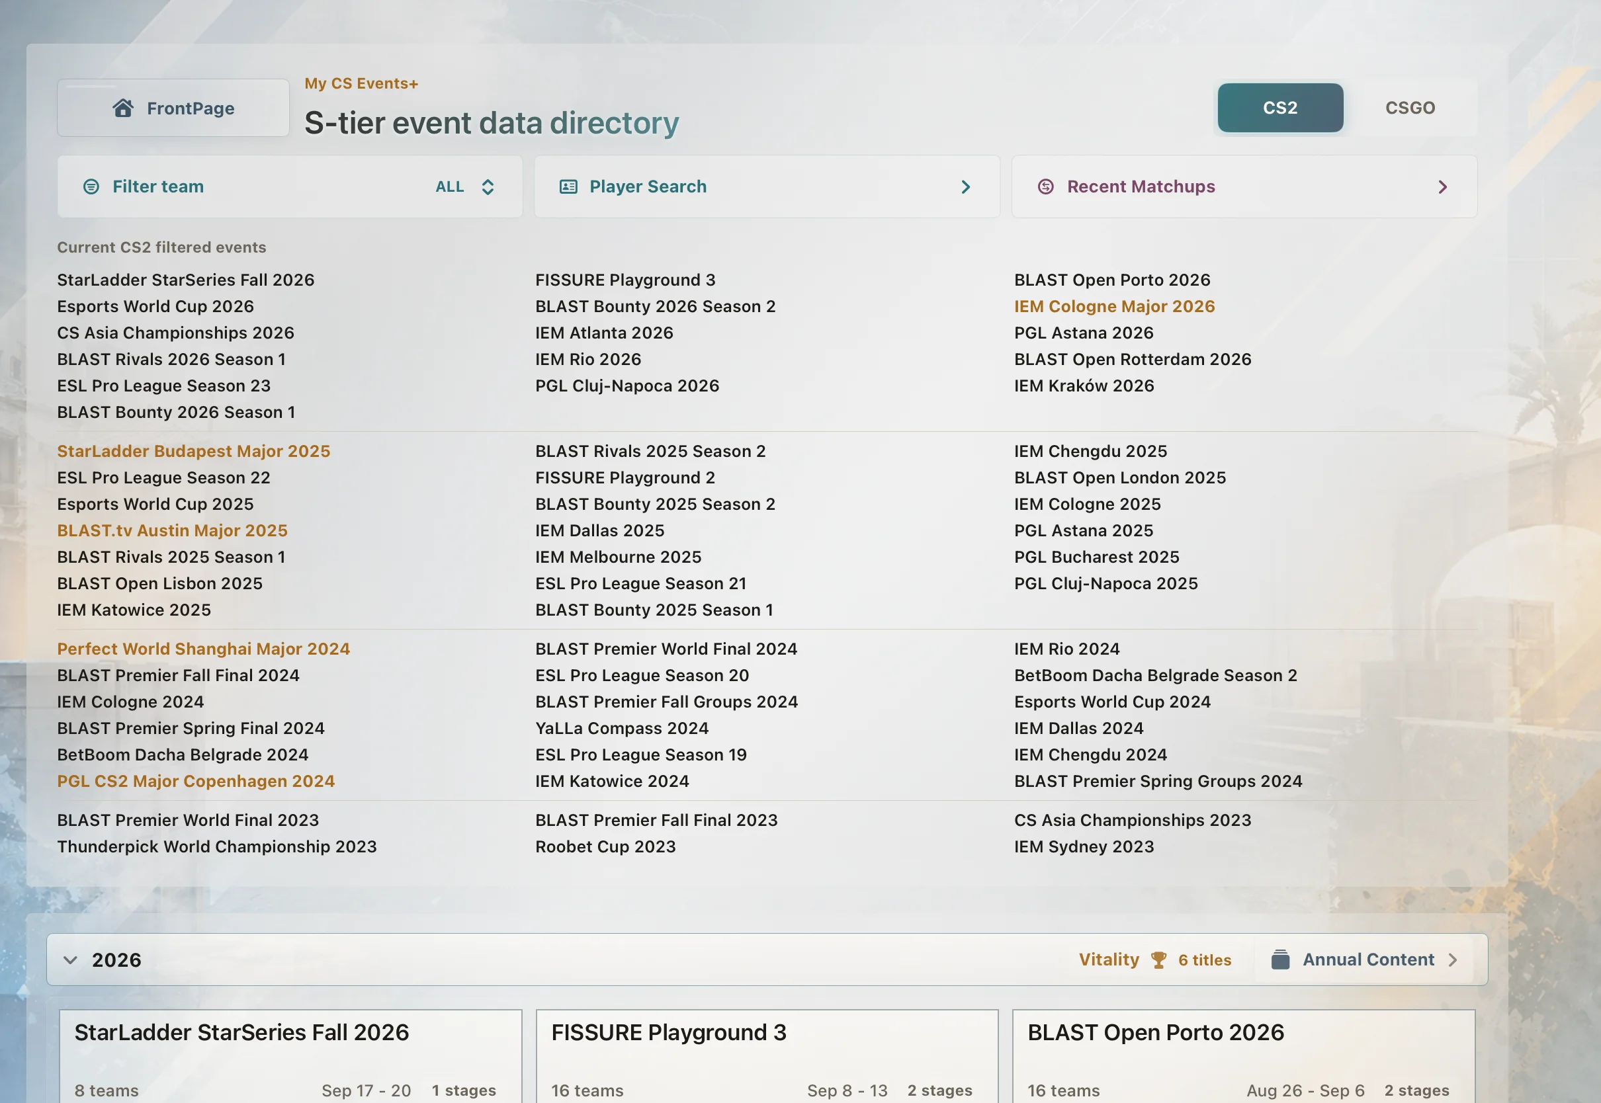The height and width of the screenshot is (1103, 1601).
Task: Select PGL Bucharest 2025
Action: pos(1096,557)
